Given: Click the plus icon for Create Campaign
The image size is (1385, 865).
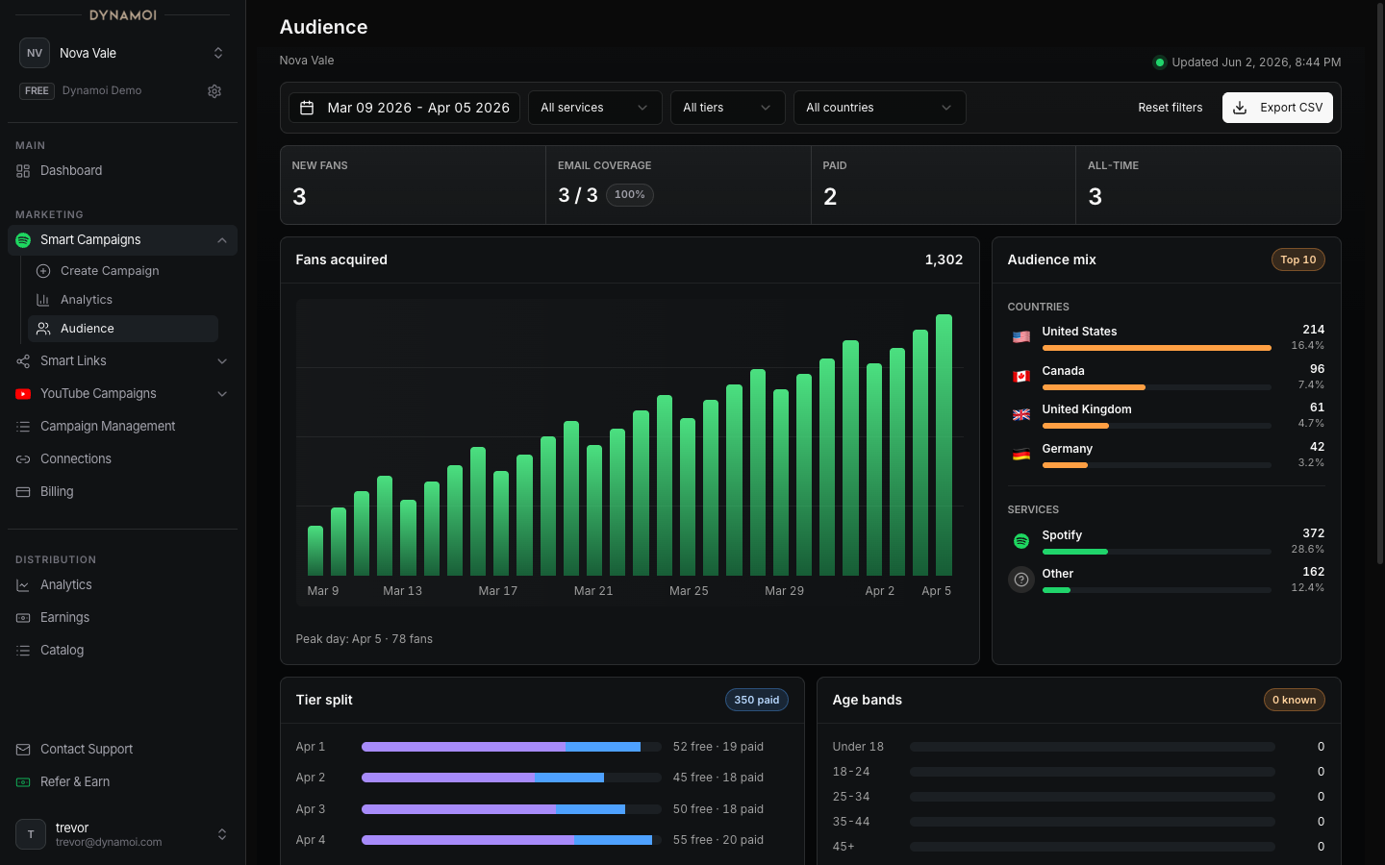Looking at the screenshot, I should (43, 271).
